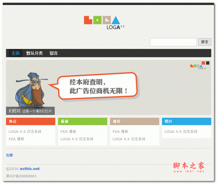Click the cartoon official figure in banner
217x184 pixels.
(x=32, y=90)
